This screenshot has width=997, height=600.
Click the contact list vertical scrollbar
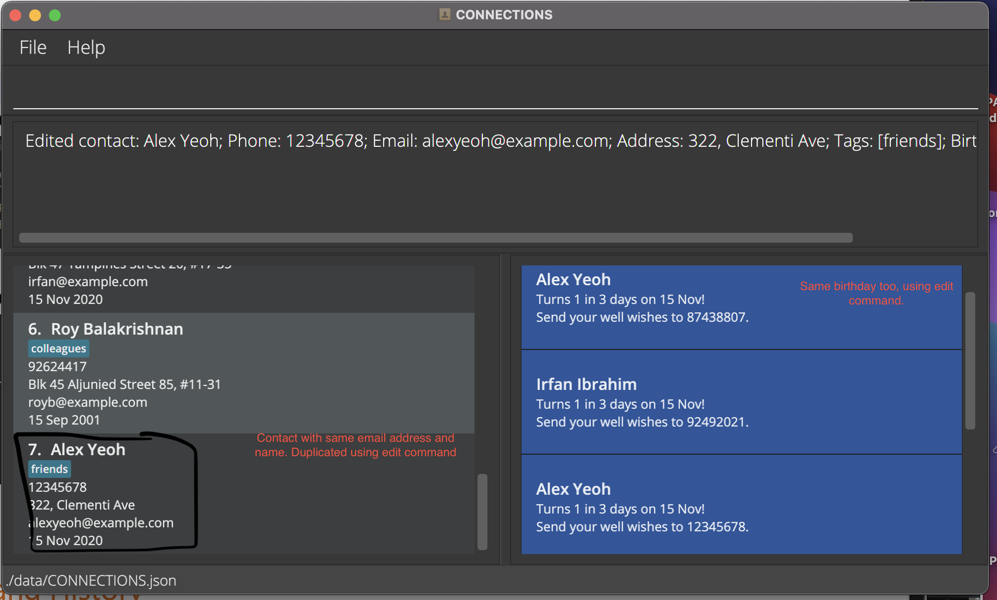(x=482, y=512)
